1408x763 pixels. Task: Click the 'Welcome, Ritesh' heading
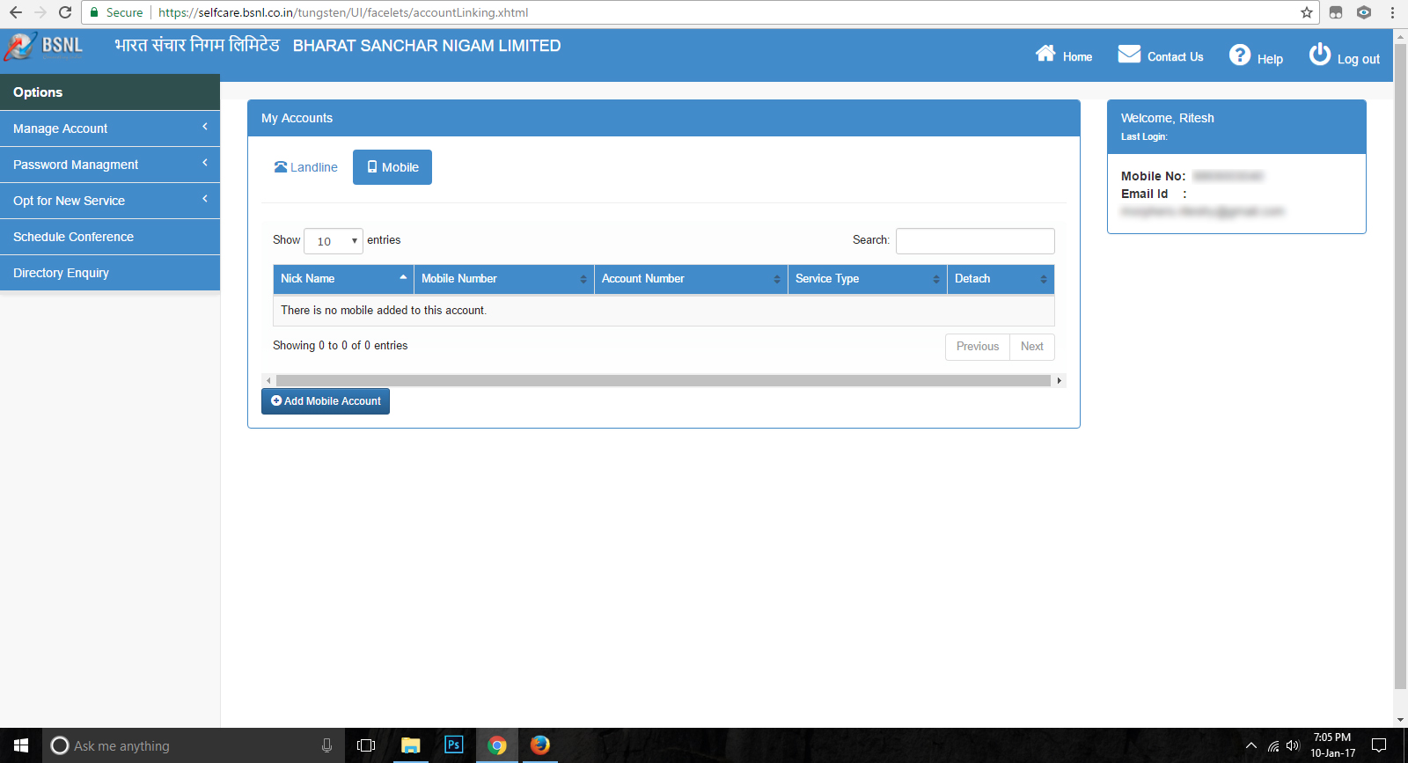coord(1167,118)
